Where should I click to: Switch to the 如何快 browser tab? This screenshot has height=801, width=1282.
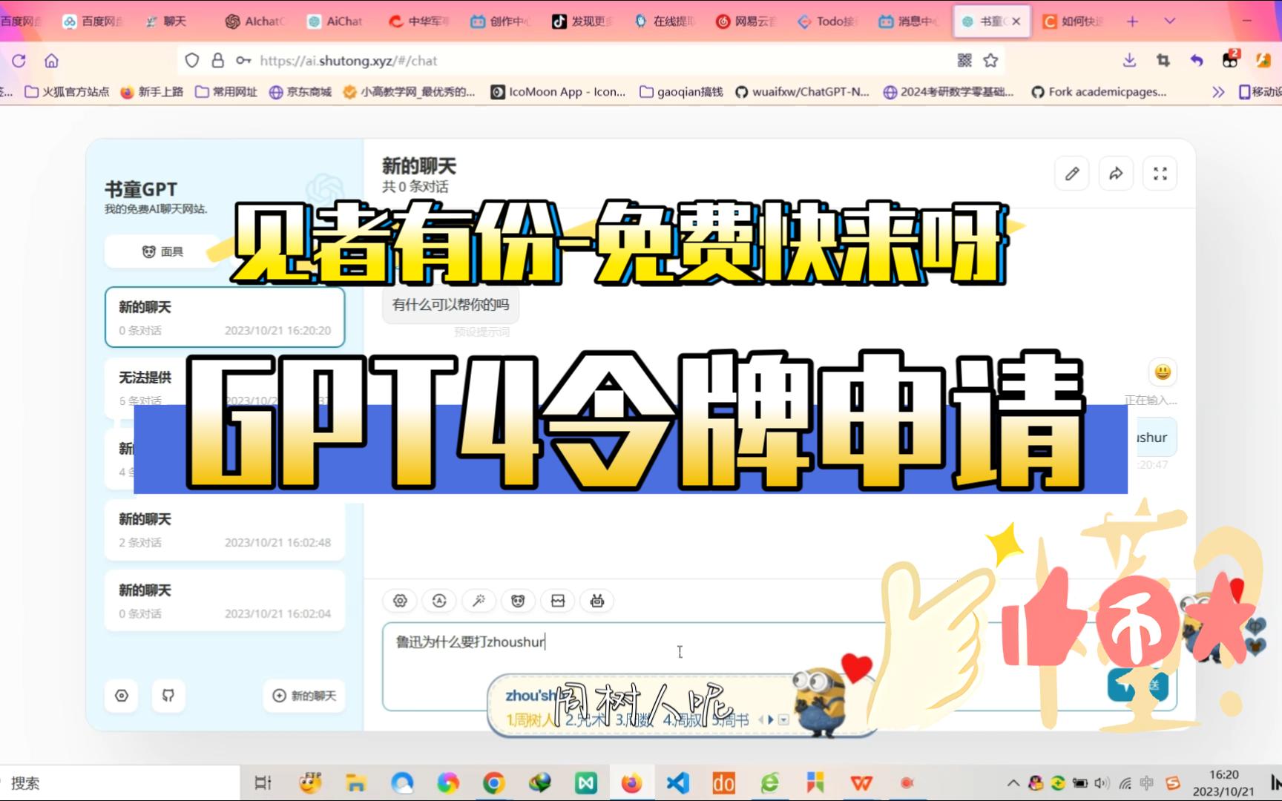point(1074,22)
